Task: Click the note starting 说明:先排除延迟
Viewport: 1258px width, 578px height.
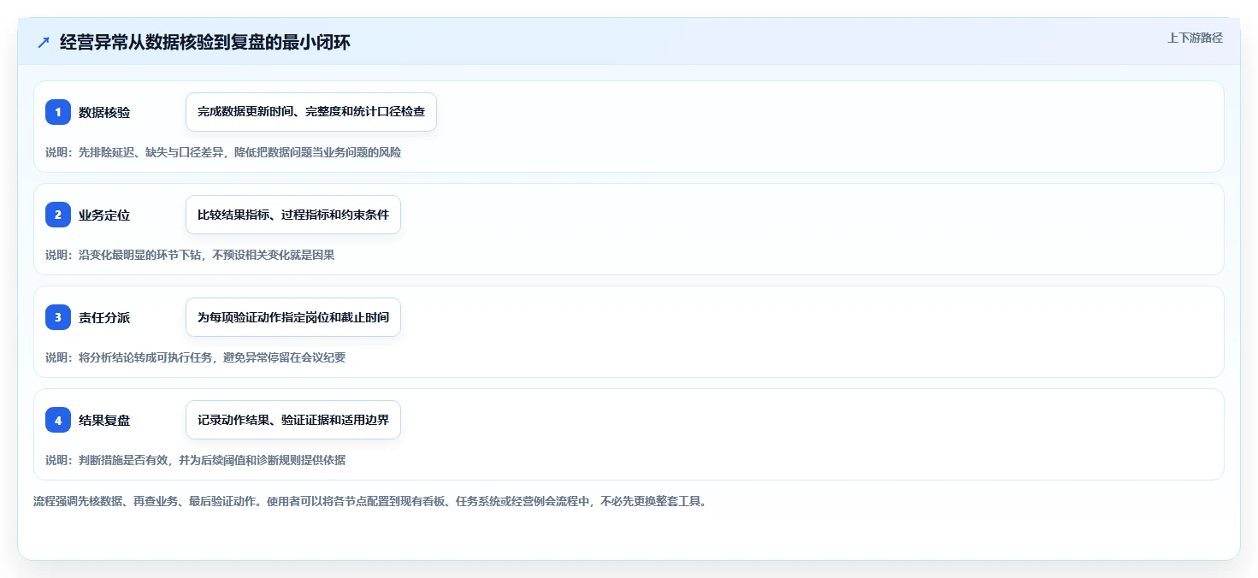Action: [223, 152]
